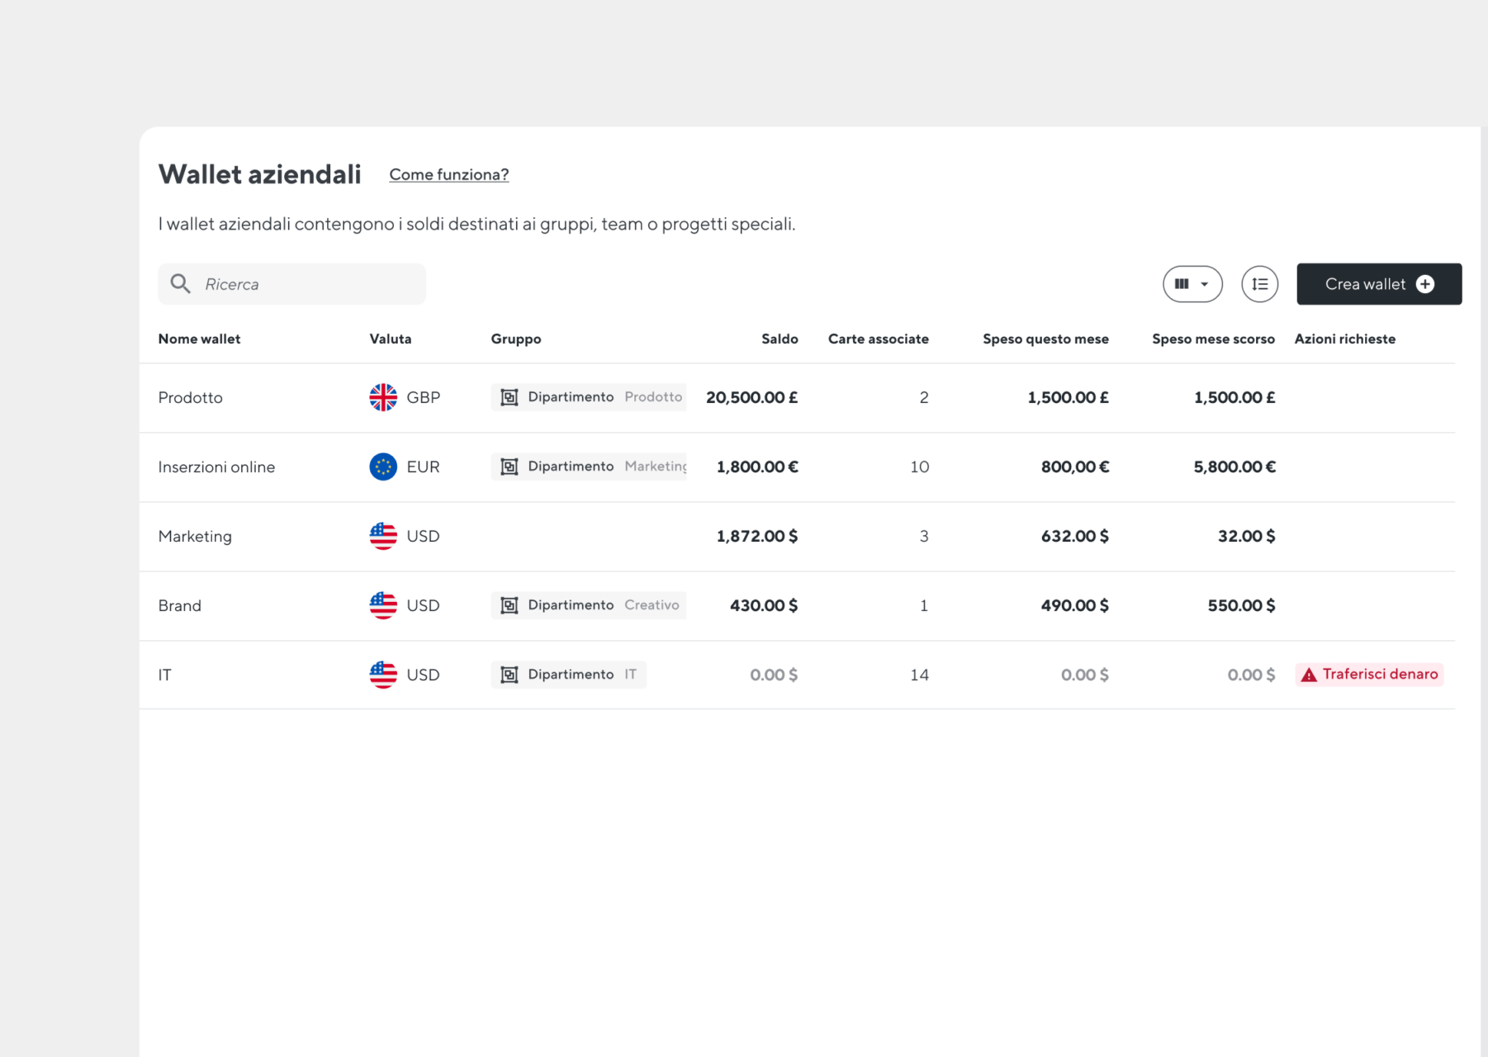This screenshot has width=1488, height=1057.
Task: Click the search magnifier icon
Action: coord(180,284)
